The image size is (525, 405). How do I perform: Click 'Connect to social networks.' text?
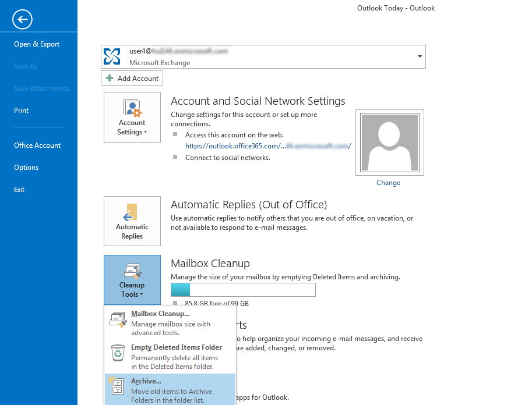tap(228, 158)
